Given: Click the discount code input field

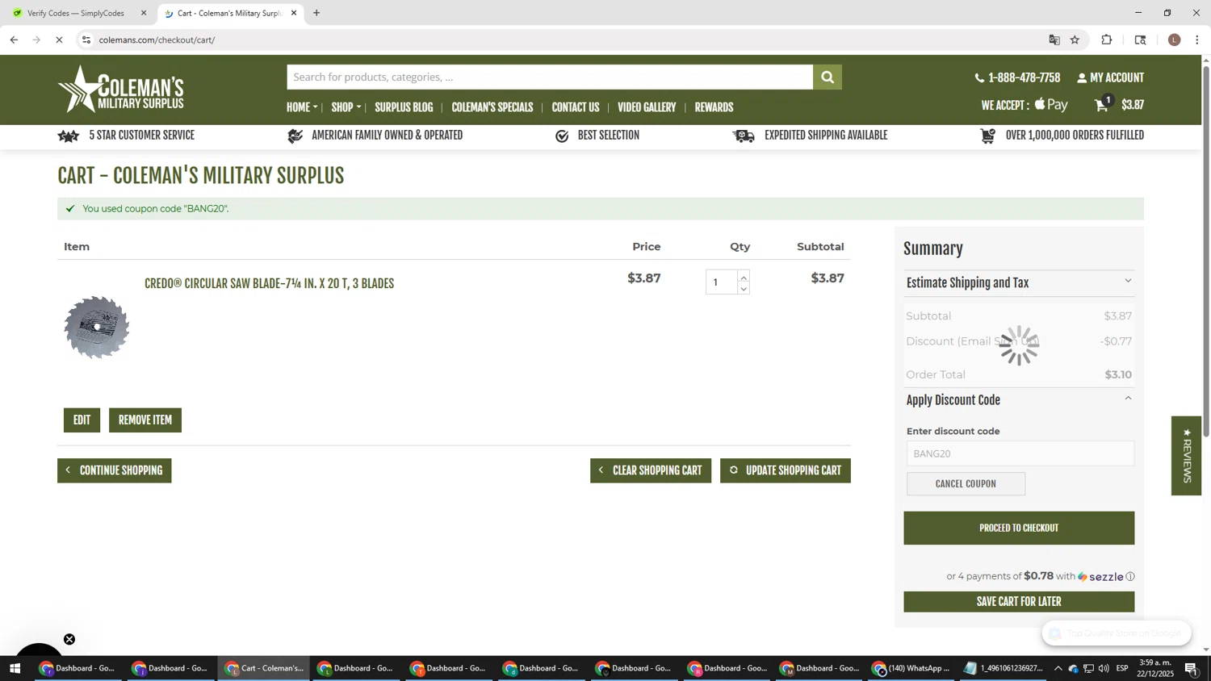Looking at the screenshot, I should (1020, 453).
